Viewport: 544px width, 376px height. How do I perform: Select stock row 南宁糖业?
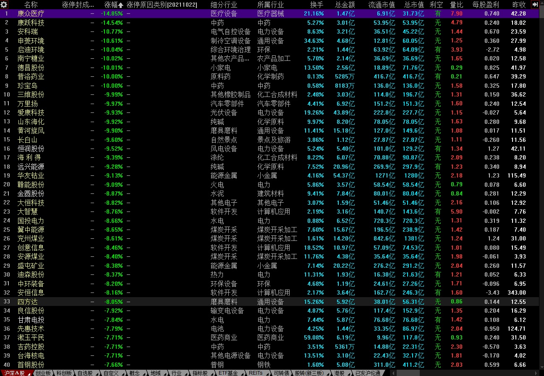[269, 58]
